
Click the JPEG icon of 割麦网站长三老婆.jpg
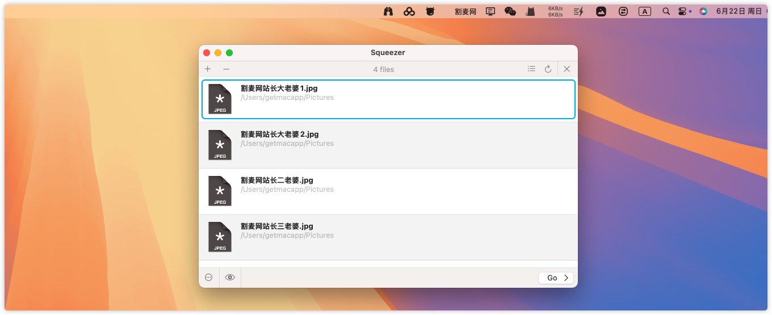tap(220, 237)
